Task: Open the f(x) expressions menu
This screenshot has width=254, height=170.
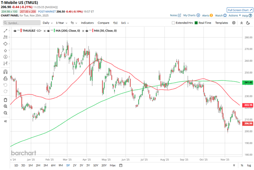Action: [x=115, y=23]
